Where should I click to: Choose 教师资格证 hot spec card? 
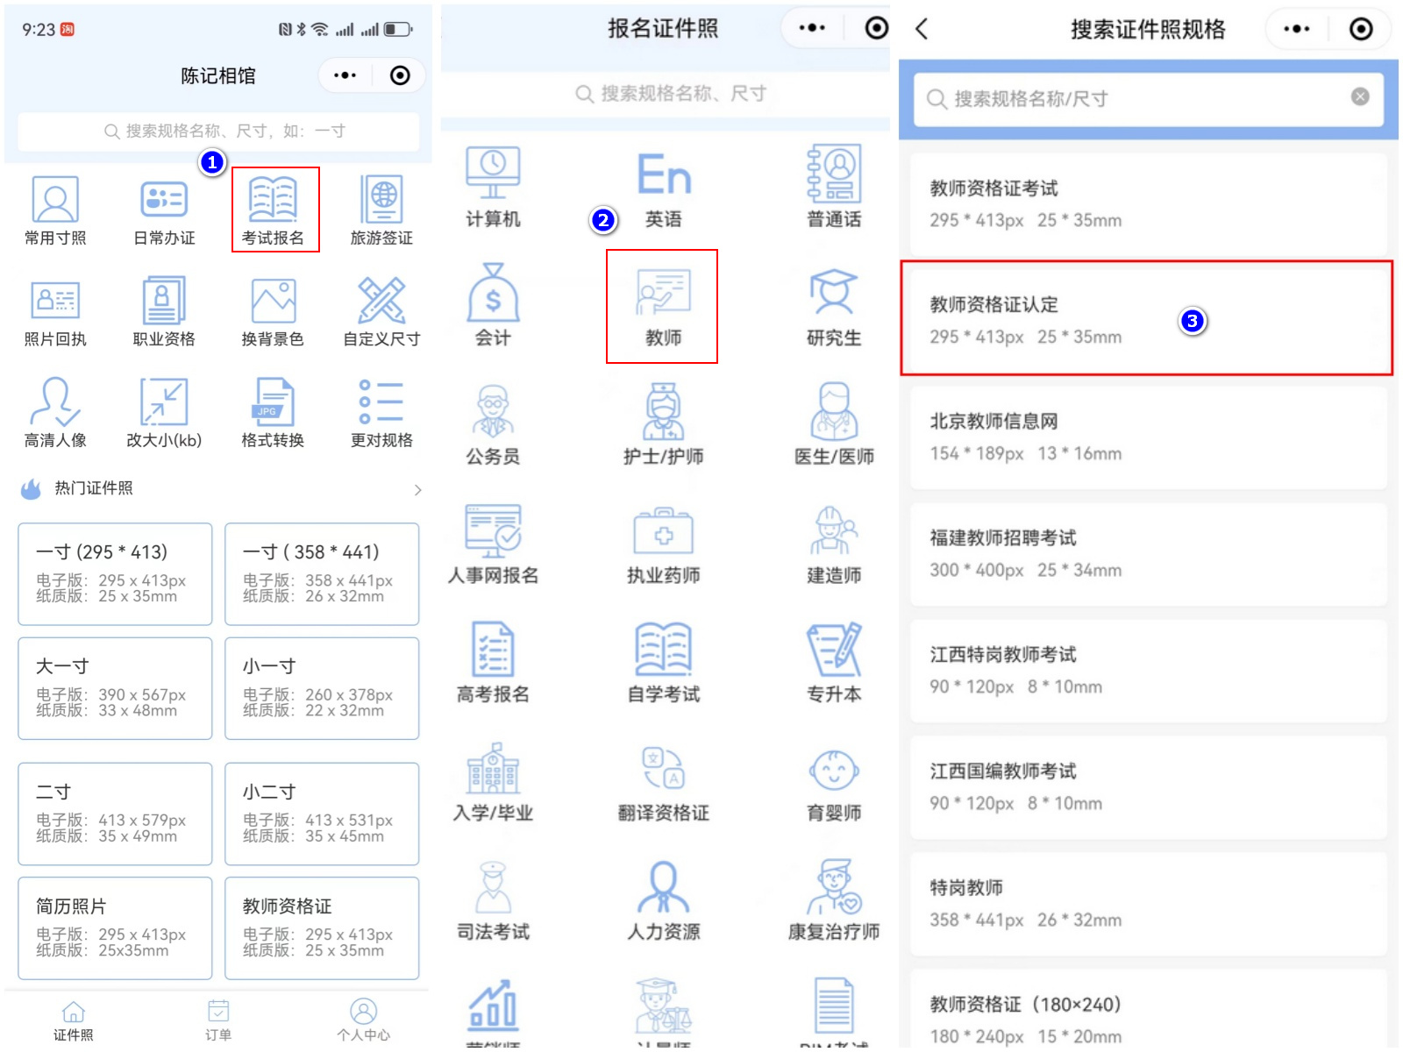[322, 928]
